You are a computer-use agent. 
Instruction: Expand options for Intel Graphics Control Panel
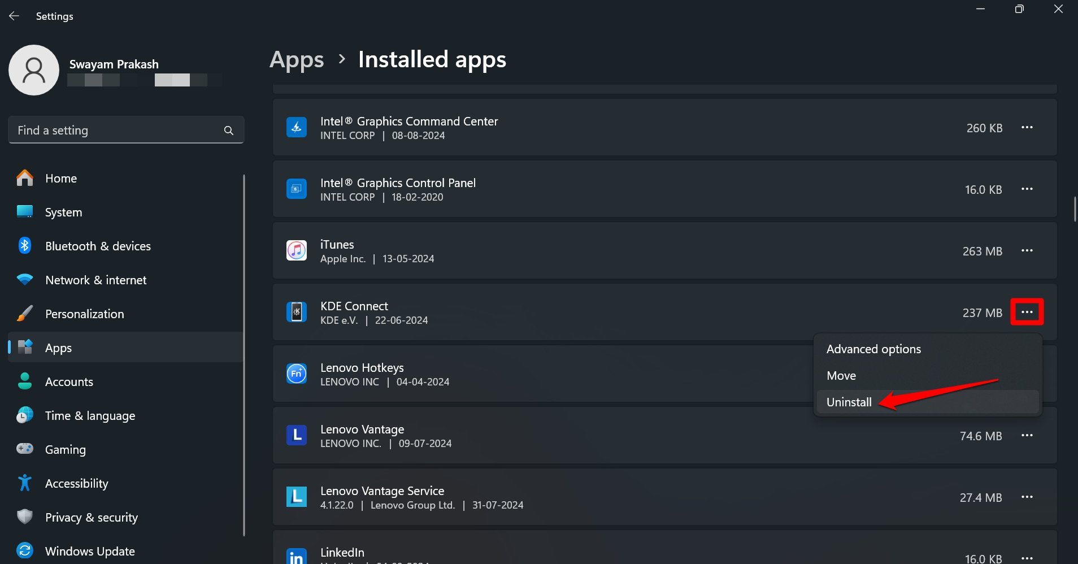tap(1027, 189)
